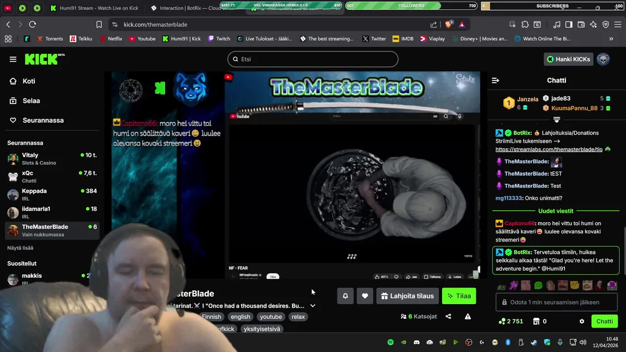Bookmark this page icon
This screenshot has width=626, height=352.
click(99, 24)
